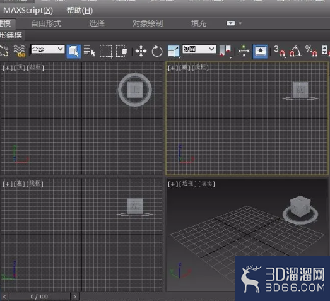Viewport: 330px width, 301px height.
Task: Click [+] in the 前 viewport label
Action: [x=173, y=68]
